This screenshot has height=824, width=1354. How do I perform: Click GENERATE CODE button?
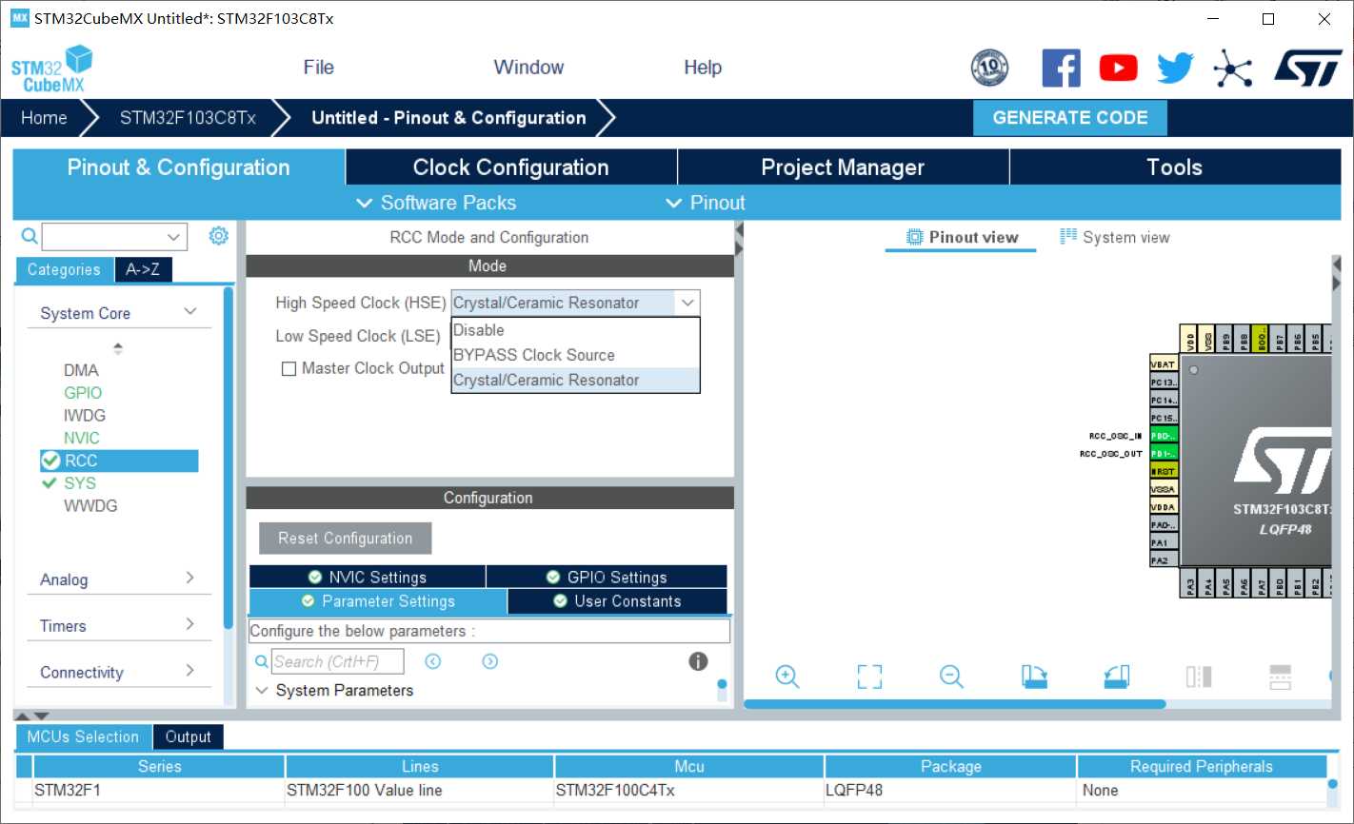pos(1070,118)
